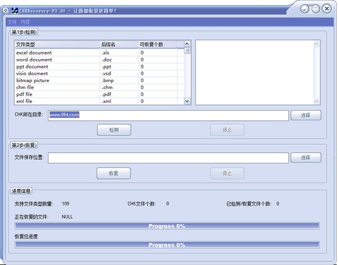
Task: Click file type list scroll up arrow
Action: (187, 44)
